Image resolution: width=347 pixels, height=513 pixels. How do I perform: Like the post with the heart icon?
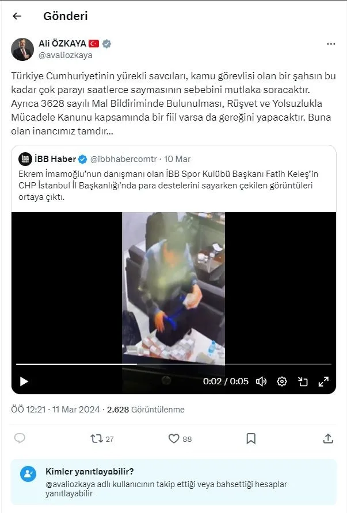point(174,438)
